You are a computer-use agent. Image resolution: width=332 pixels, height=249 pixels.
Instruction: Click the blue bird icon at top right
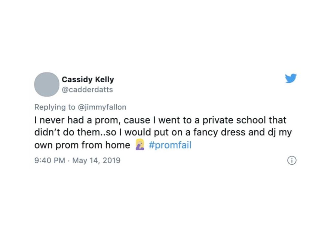[291, 78]
